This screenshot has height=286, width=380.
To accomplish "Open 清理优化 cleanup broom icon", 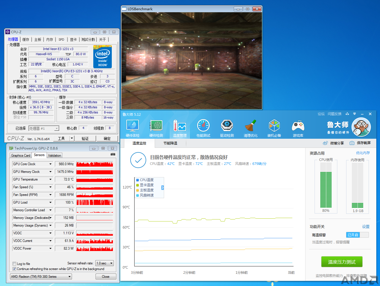I will tap(251, 129).
